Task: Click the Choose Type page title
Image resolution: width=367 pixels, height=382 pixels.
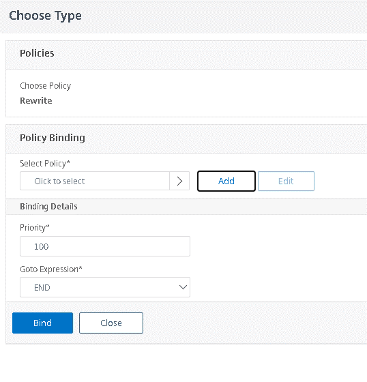Action: pos(45,16)
